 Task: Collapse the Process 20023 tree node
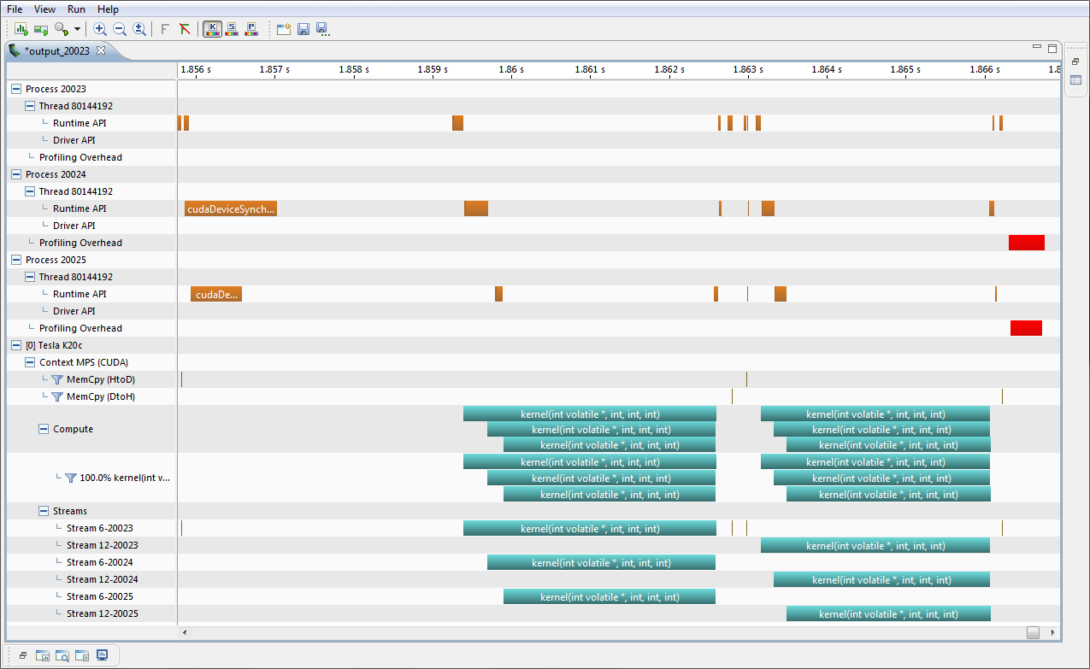[x=15, y=88]
